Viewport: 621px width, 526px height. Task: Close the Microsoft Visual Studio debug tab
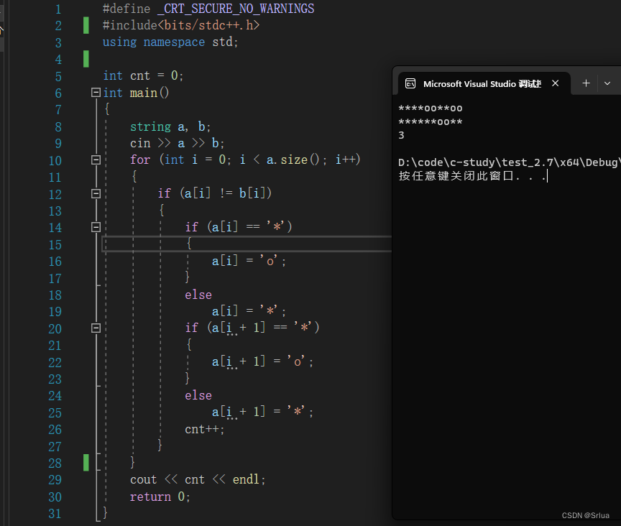[x=556, y=83]
